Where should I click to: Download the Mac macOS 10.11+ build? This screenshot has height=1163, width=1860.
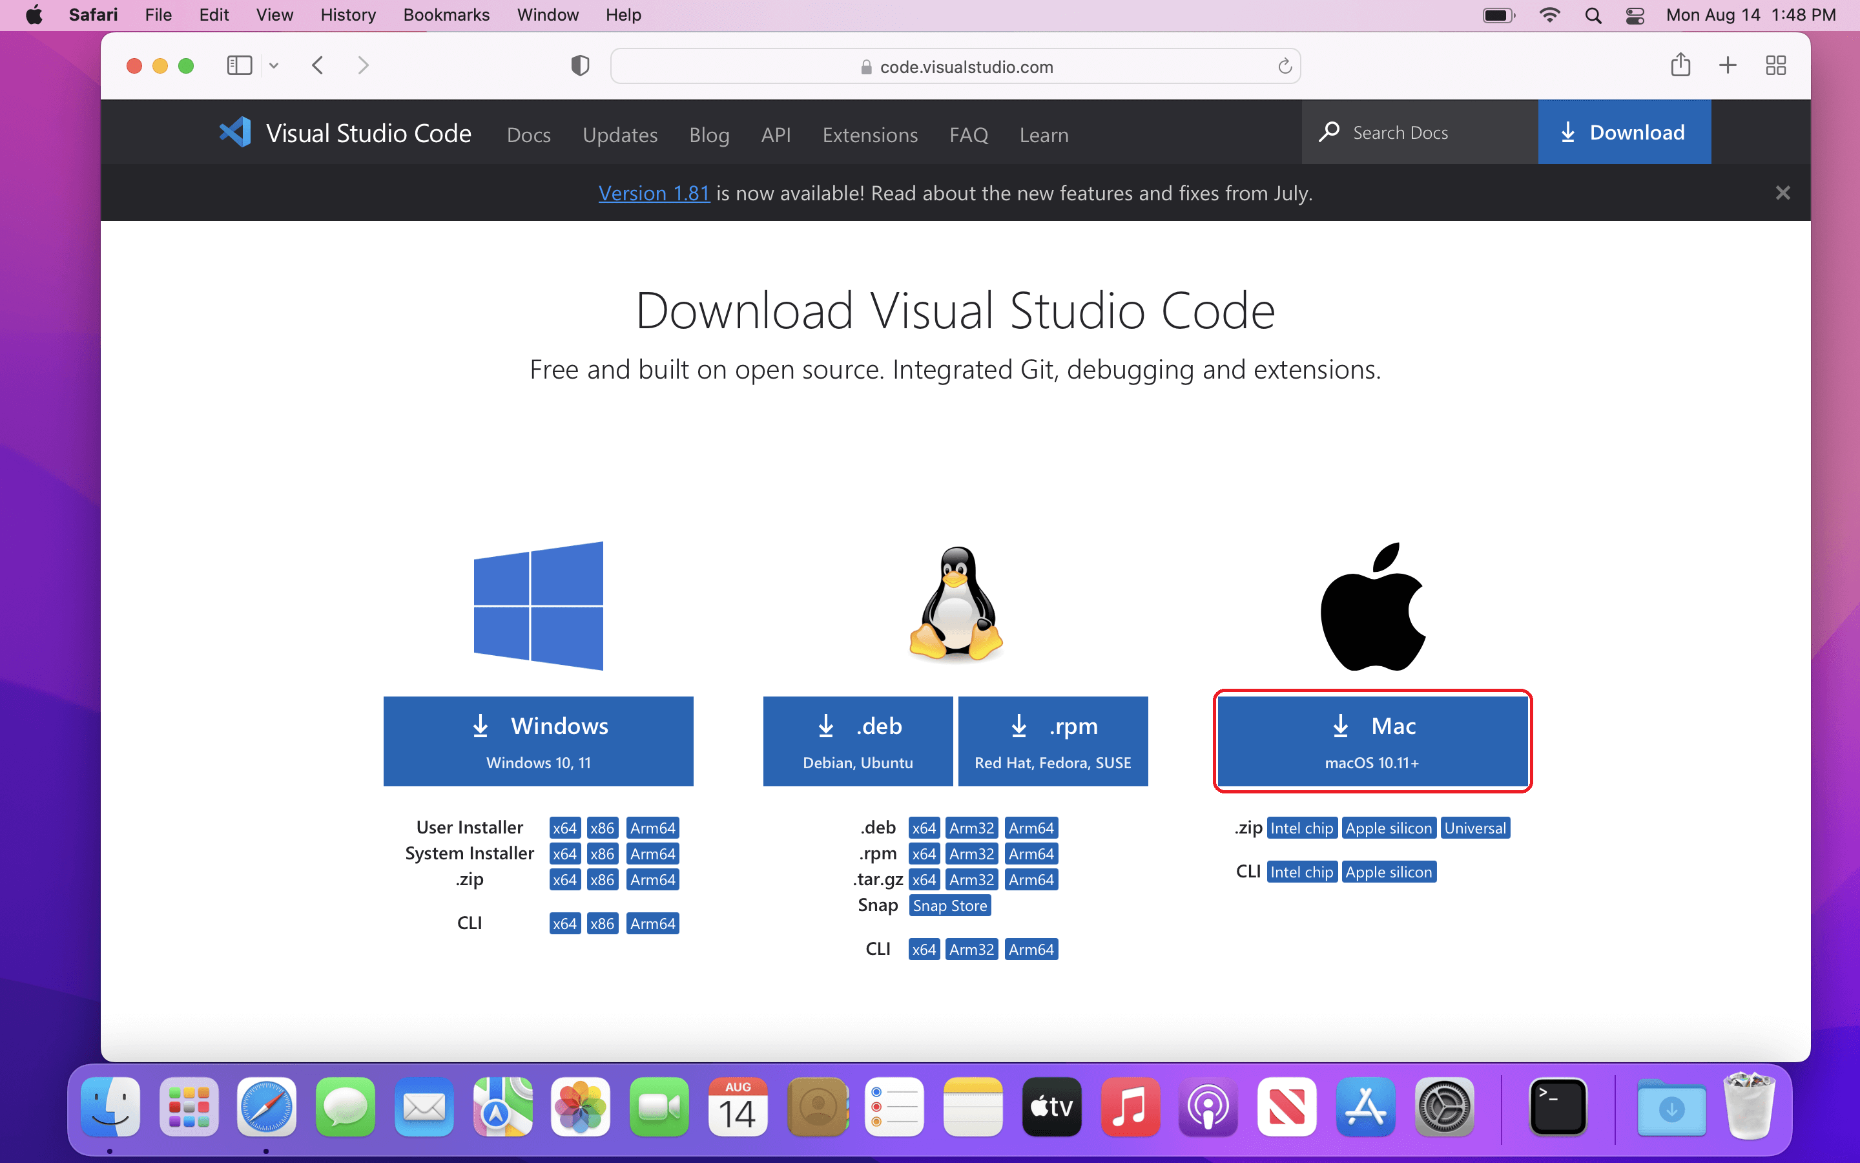(x=1372, y=740)
